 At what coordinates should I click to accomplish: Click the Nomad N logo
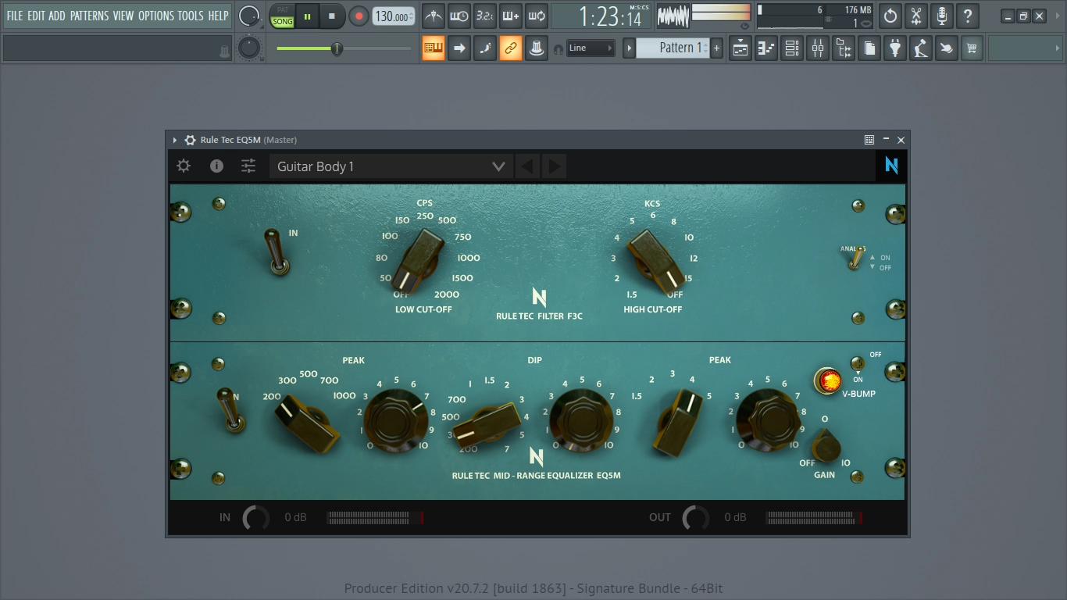click(x=891, y=166)
